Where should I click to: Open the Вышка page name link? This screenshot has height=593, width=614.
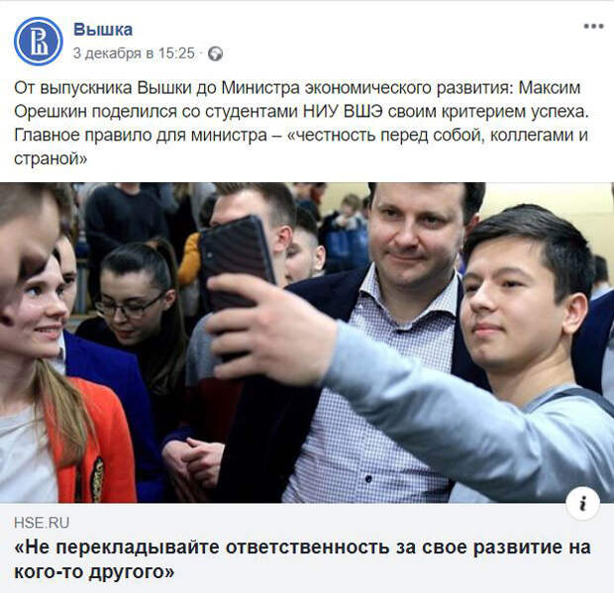click(x=103, y=30)
